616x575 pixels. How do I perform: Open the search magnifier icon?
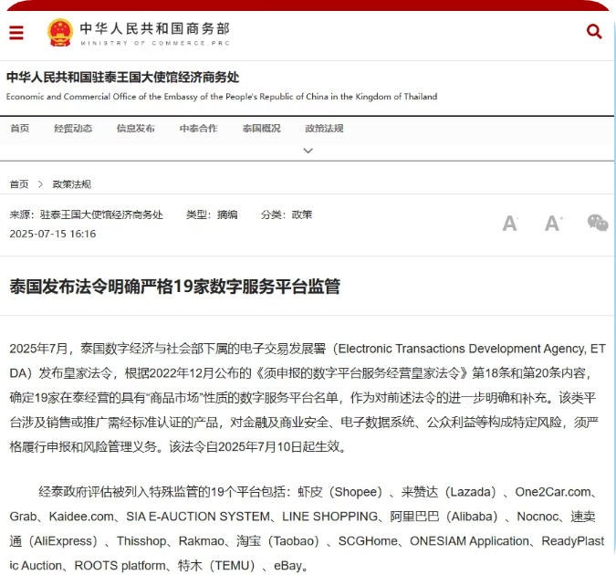(x=594, y=32)
